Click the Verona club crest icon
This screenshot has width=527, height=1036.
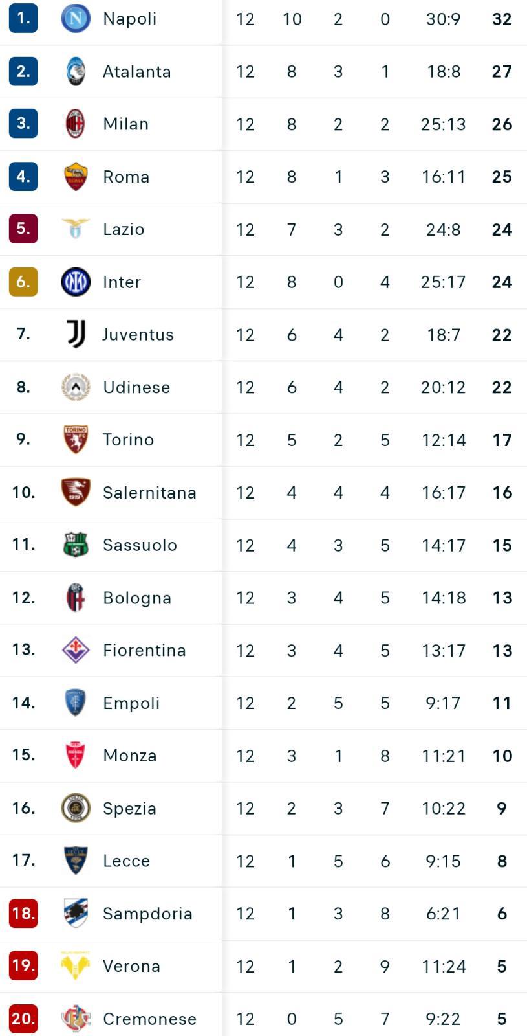[x=76, y=965]
